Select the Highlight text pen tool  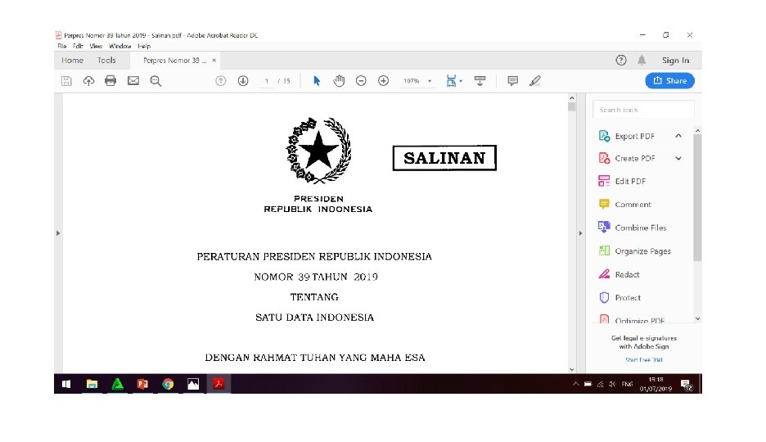[535, 81]
